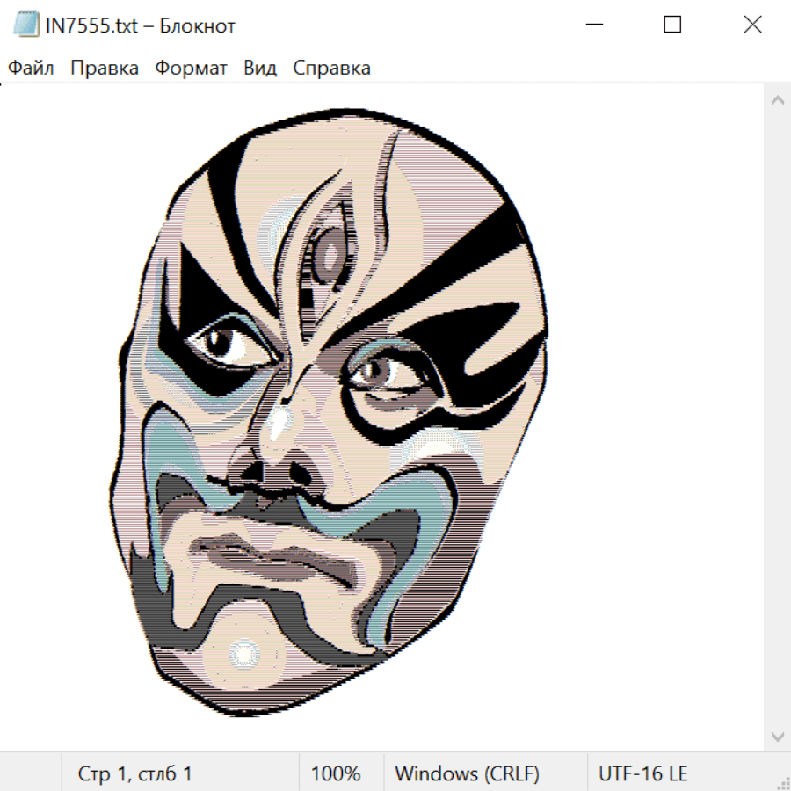
Task: Close the IN7555.txt Notepad window
Action: point(752,25)
